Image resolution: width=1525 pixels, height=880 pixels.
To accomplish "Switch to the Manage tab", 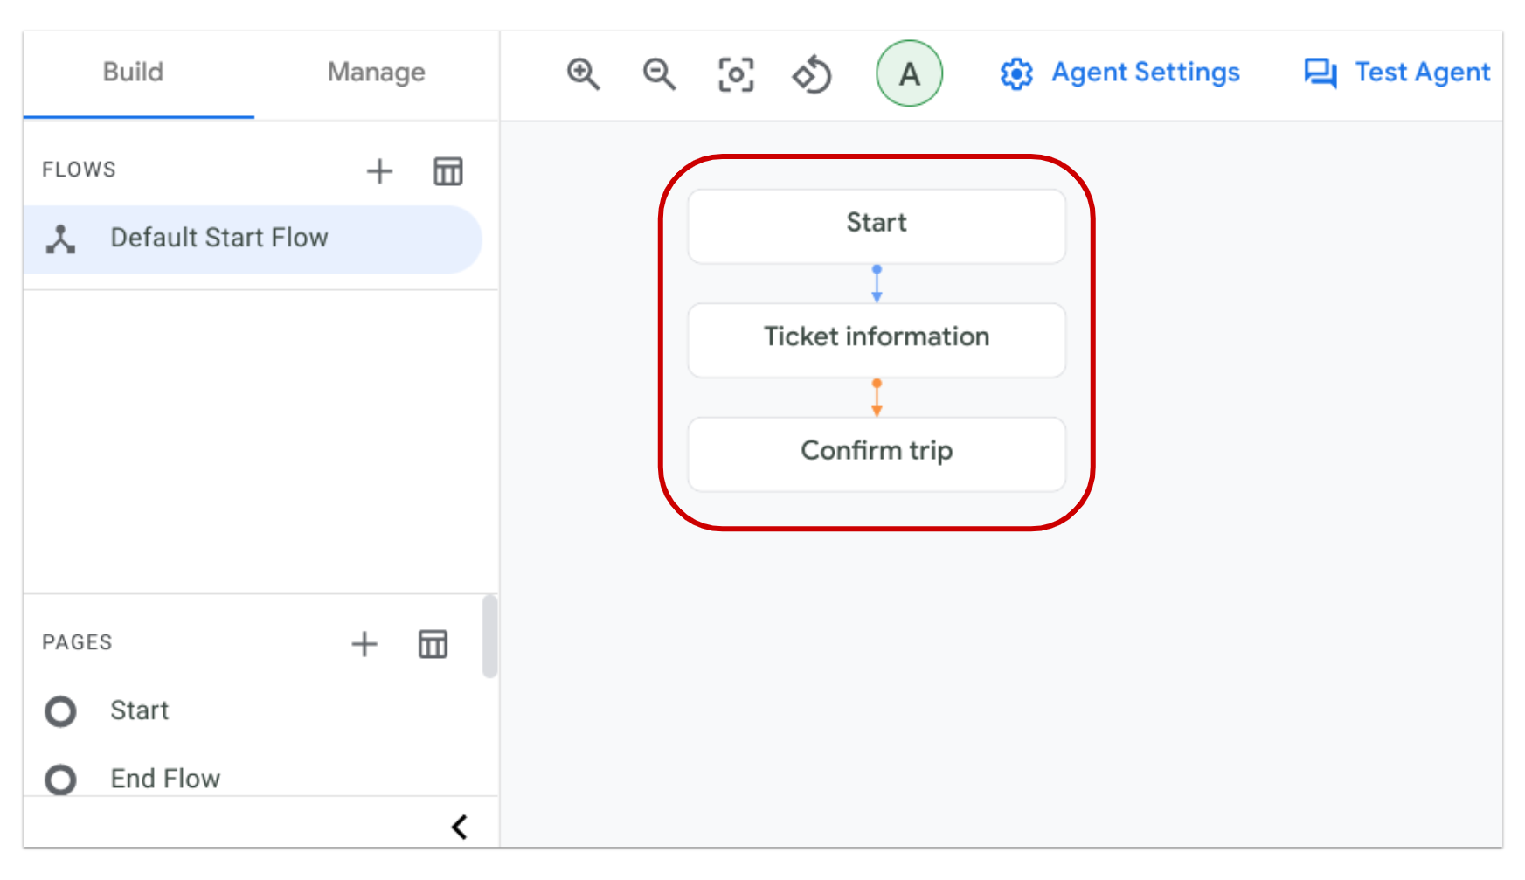I will coord(375,73).
